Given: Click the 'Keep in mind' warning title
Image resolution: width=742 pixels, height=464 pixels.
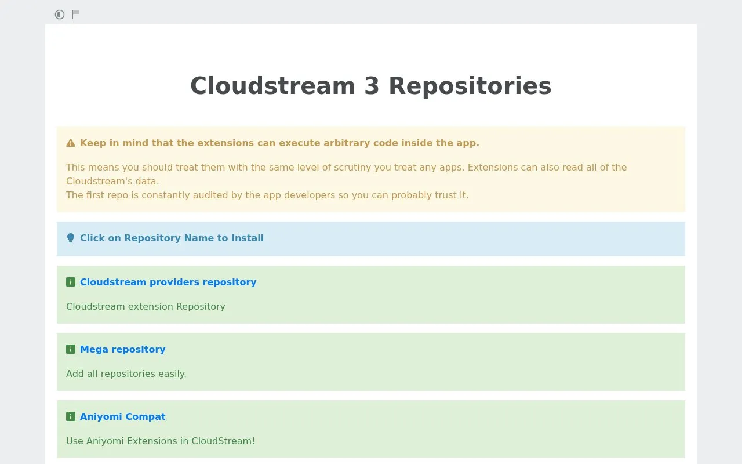Looking at the screenshot, I should click(x=279, y=143).
